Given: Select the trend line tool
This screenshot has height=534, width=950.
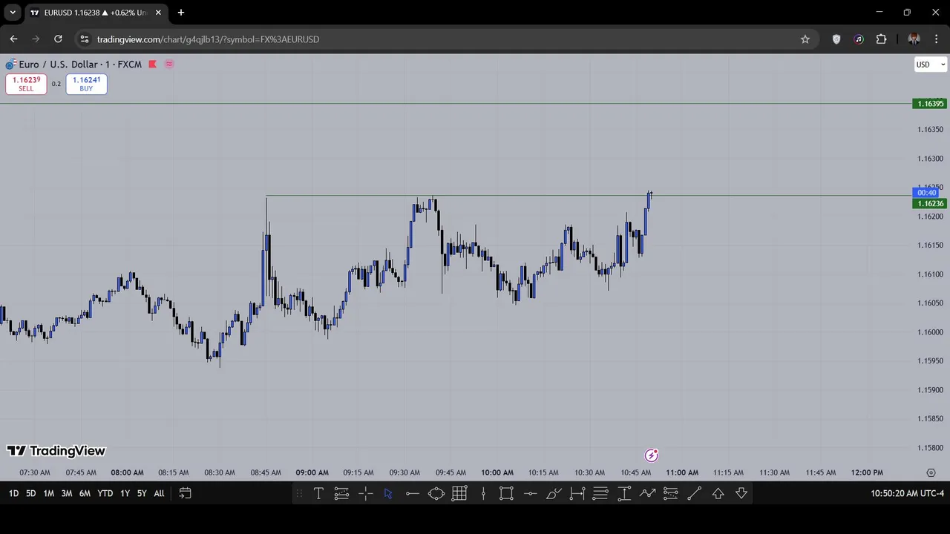Looking at the screenshot, I should click(x=694, y=493).
